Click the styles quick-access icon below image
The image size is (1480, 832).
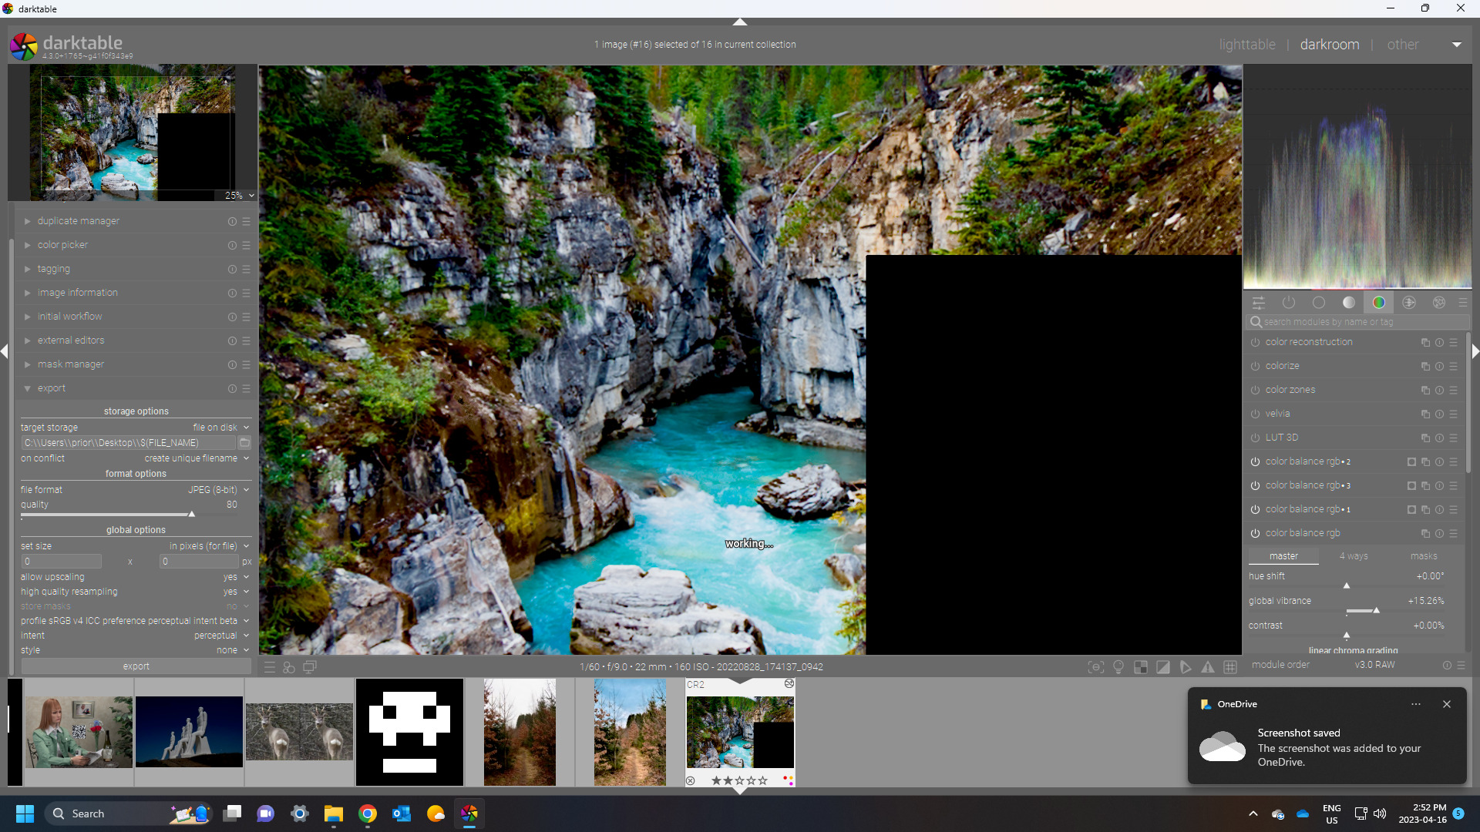(x=289, y=667)
